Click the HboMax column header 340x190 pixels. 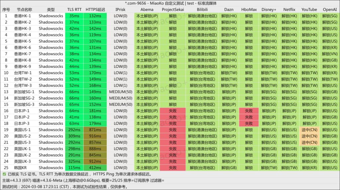249,10
